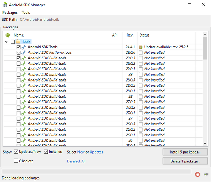
Task: Click Delete 1 package button
Action: coord(185,161)
